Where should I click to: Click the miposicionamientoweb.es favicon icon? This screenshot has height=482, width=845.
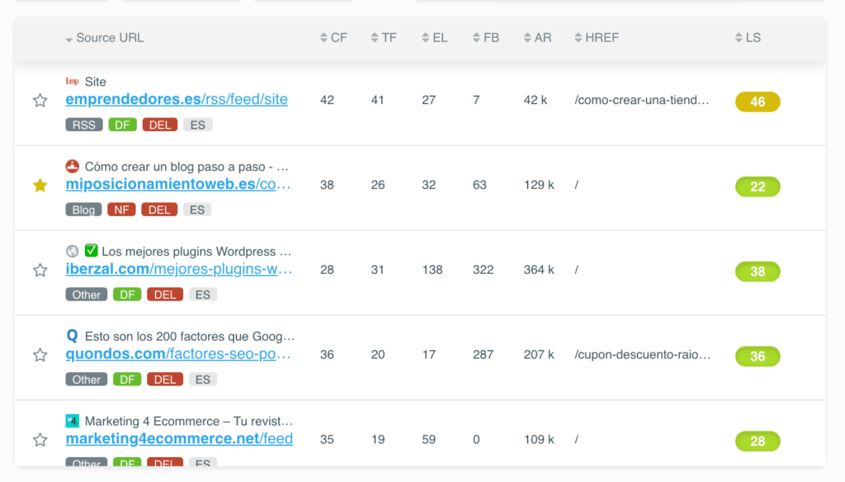tap(72, 166)
